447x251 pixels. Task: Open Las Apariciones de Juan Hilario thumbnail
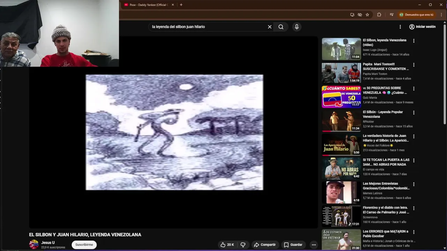point(341,145)
